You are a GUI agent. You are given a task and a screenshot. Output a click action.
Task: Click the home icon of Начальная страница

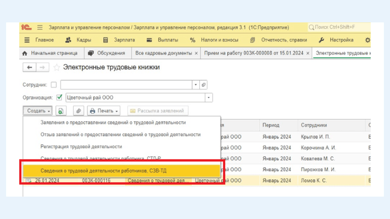coord(25,53)
